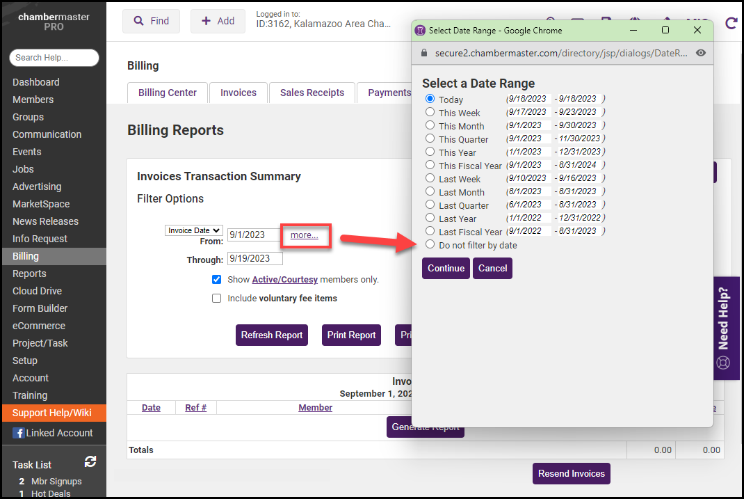
Task: Click the eye icon in popup address bar
Action: (x=701, y=53)
